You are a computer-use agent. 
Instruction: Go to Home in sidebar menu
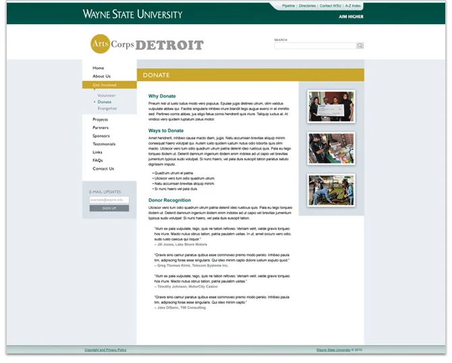click(x=98, y=68)
